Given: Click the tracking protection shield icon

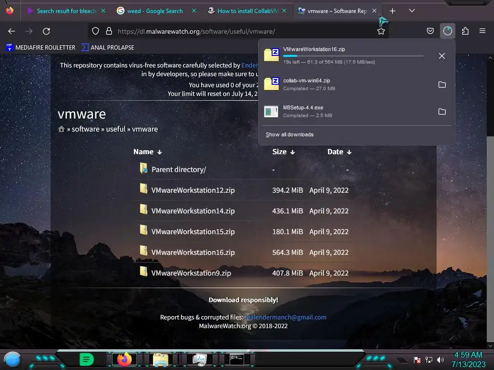Looking at the screenshot, I should pos(96,31).
